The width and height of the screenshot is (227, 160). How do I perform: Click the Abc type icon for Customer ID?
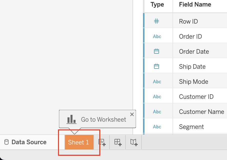pos(157,96)
